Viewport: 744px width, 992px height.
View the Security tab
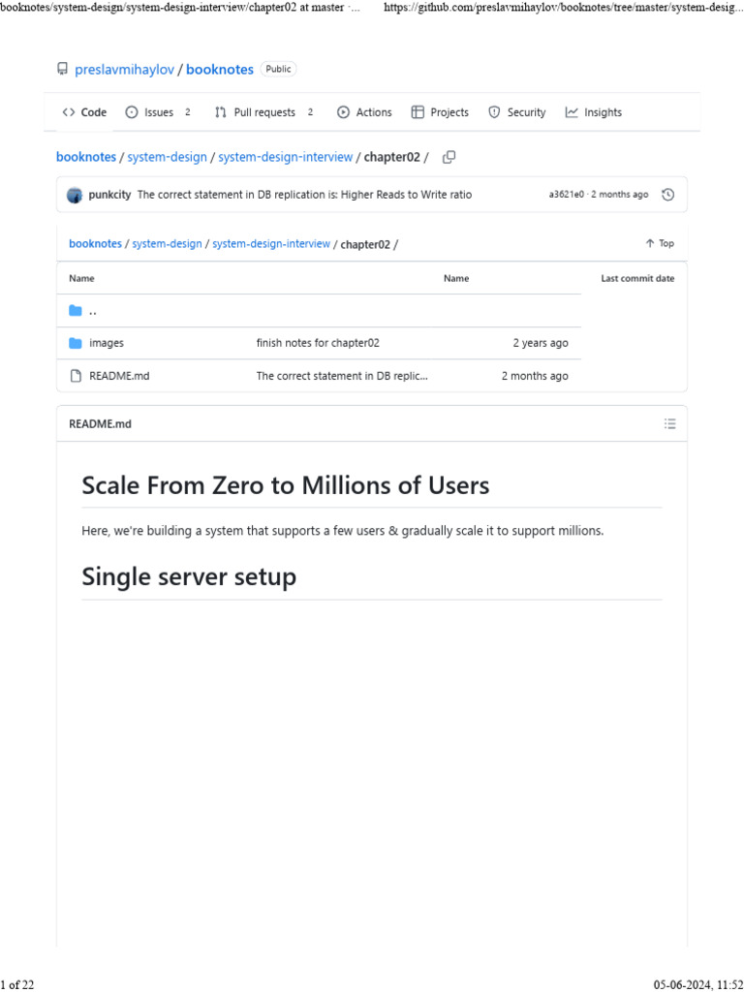[x=516, y=112]
